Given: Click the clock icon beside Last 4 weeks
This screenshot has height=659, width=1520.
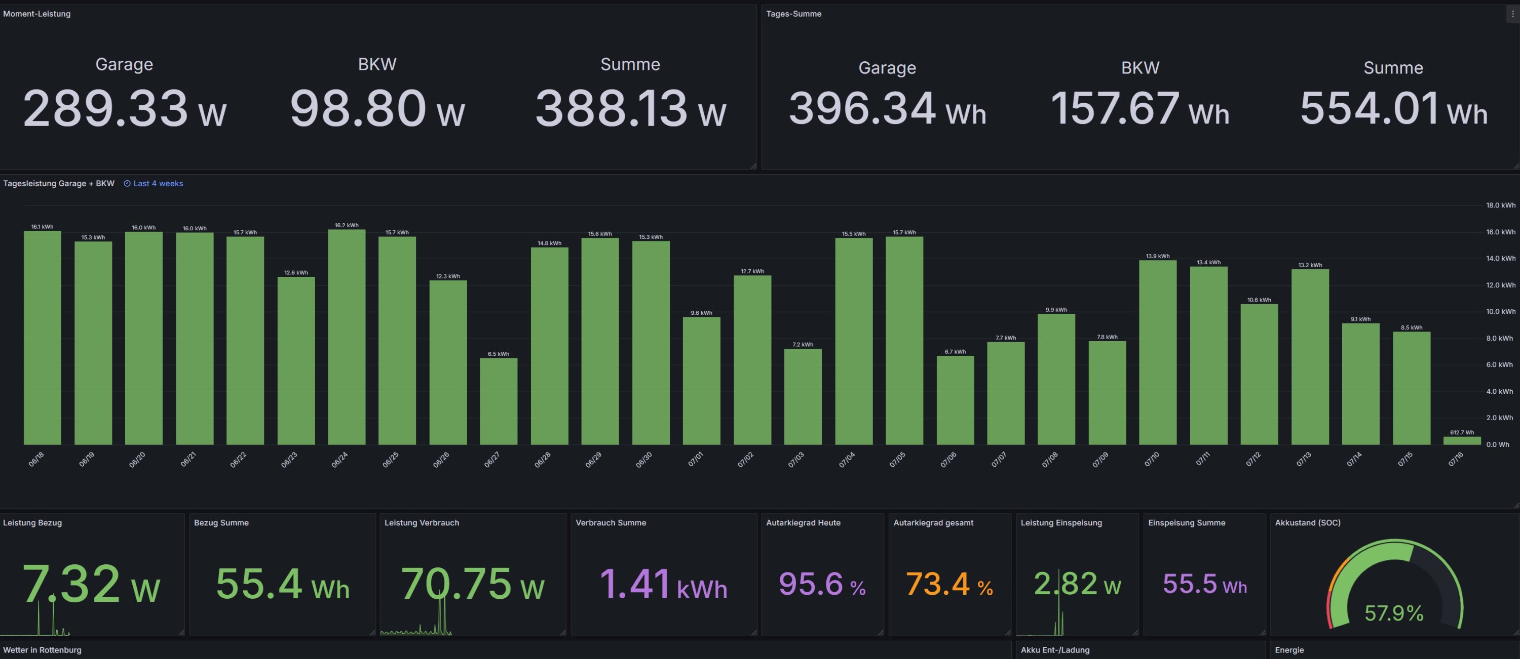Looking at the screenshot, I should click(127, 184).
